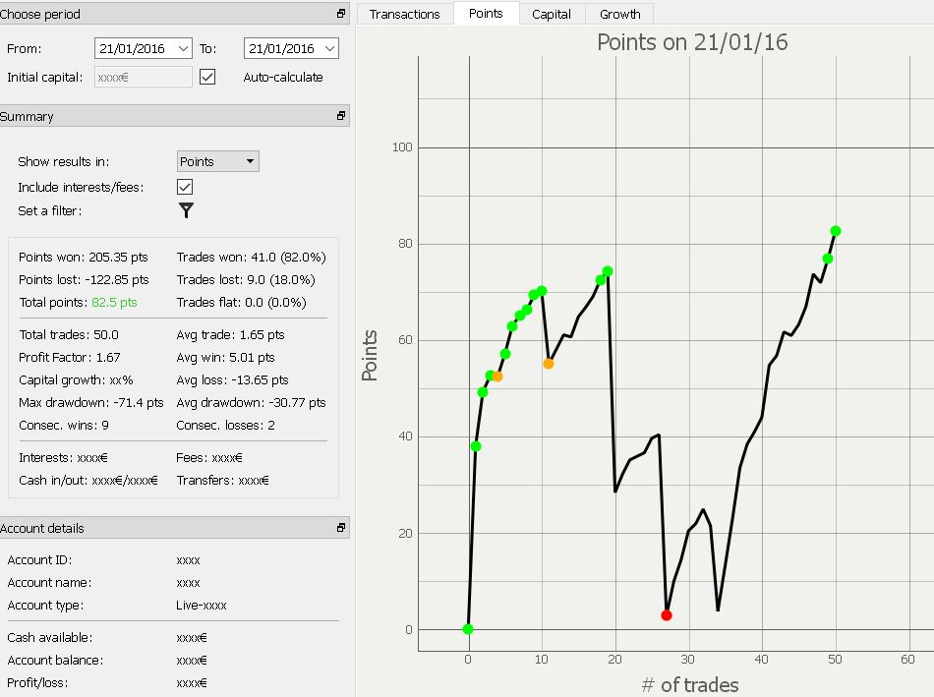Click the green marker at trade 19 peak

608,271
